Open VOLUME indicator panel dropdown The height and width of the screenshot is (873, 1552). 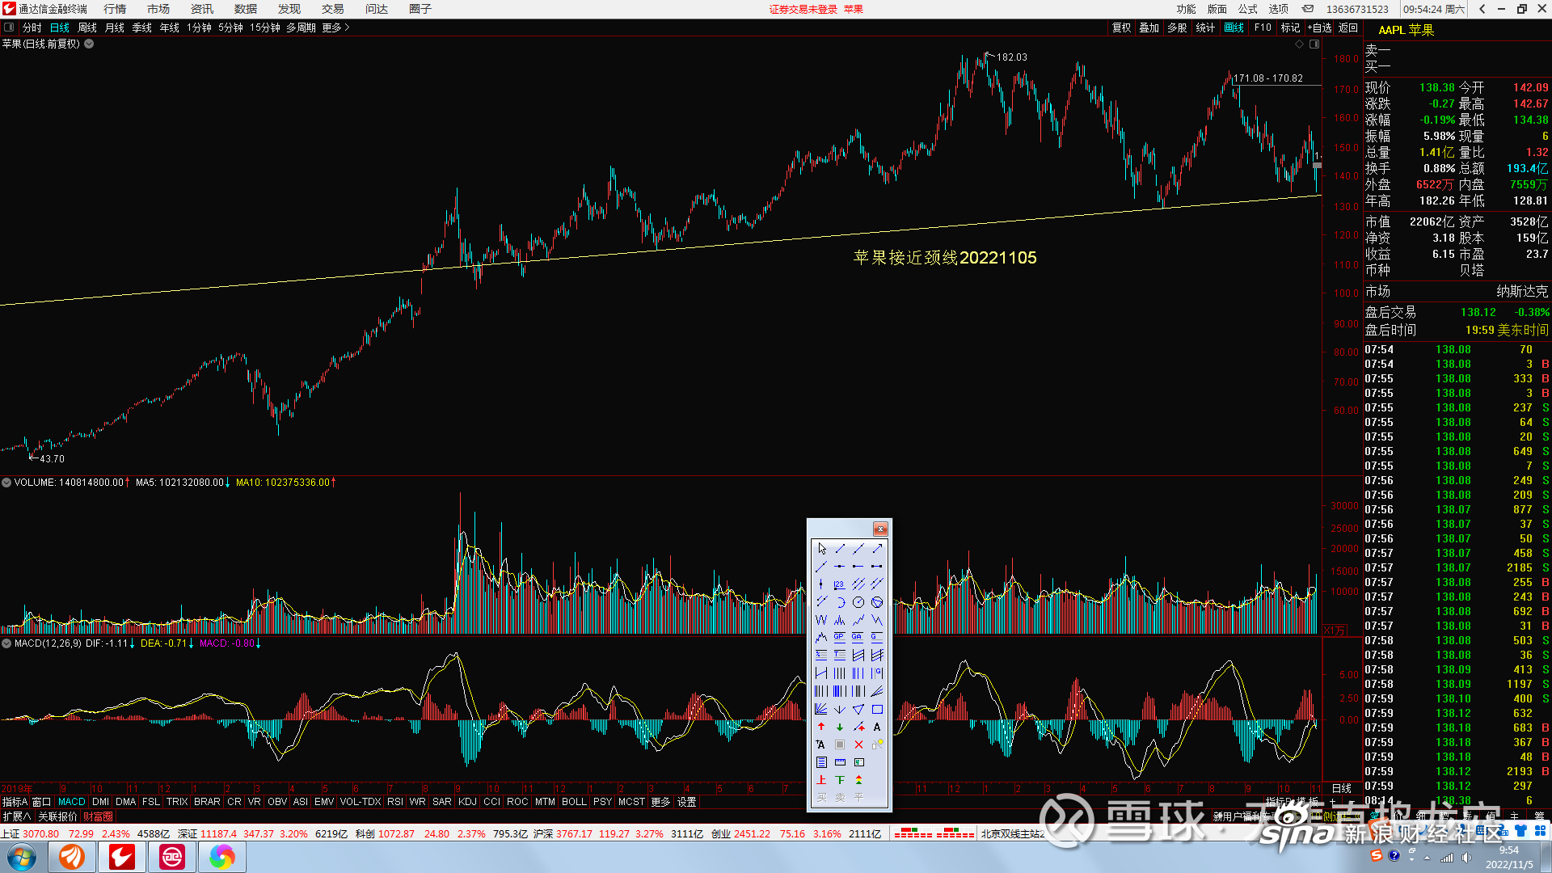(x=6, y=483)
